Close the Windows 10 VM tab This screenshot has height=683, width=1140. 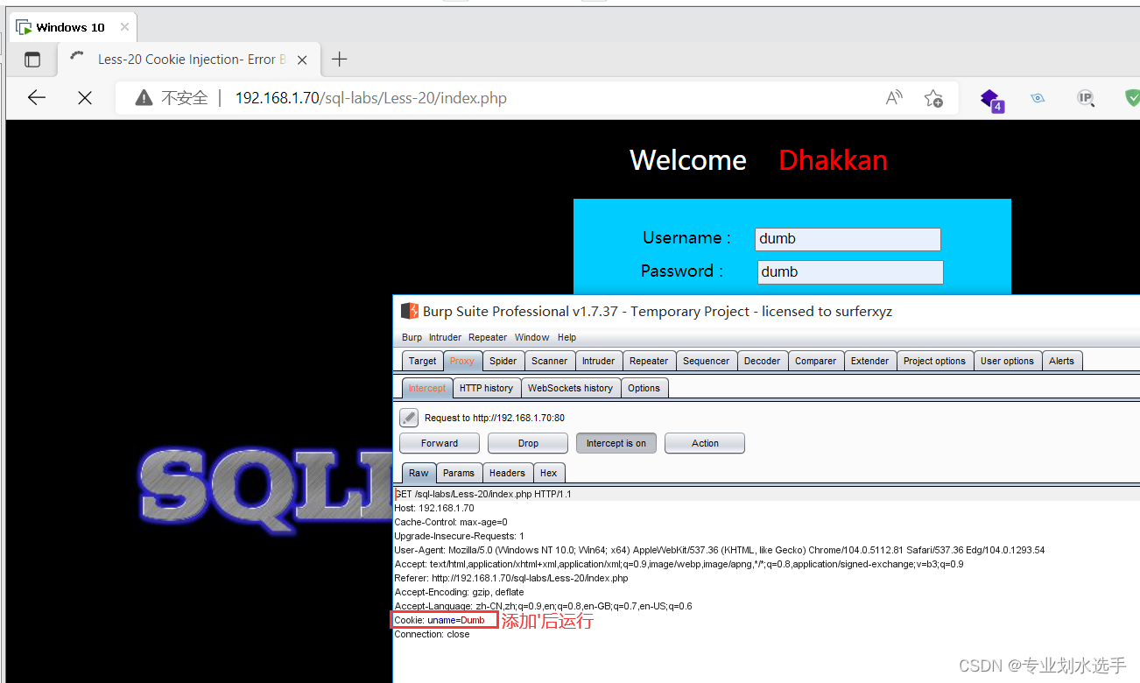(x=124, y=27)
